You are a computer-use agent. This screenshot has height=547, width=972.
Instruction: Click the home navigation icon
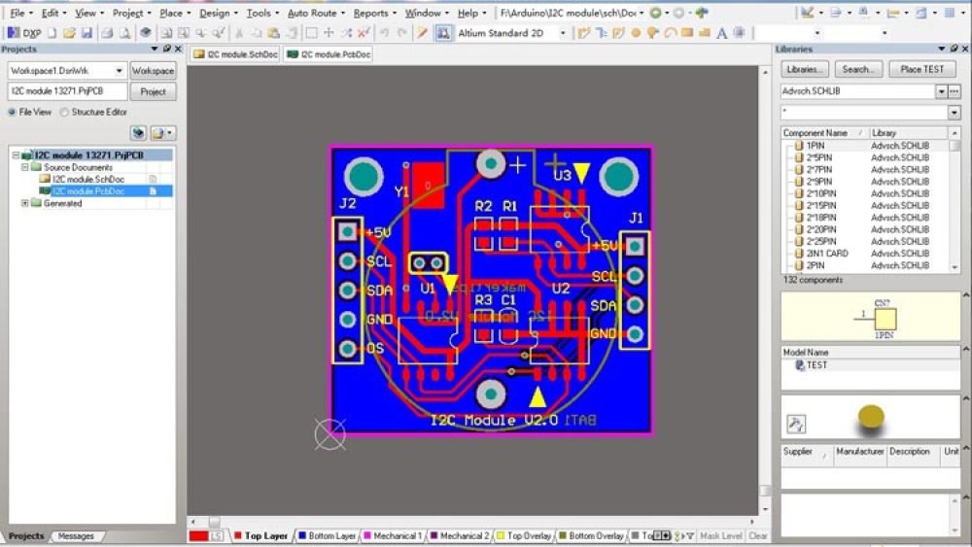click(x=702, y=13)
